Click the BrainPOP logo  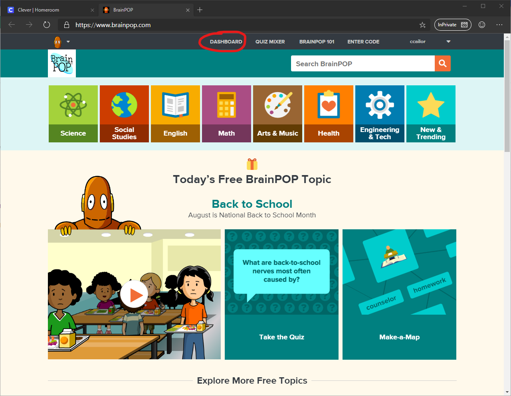(x=61, y=63)
